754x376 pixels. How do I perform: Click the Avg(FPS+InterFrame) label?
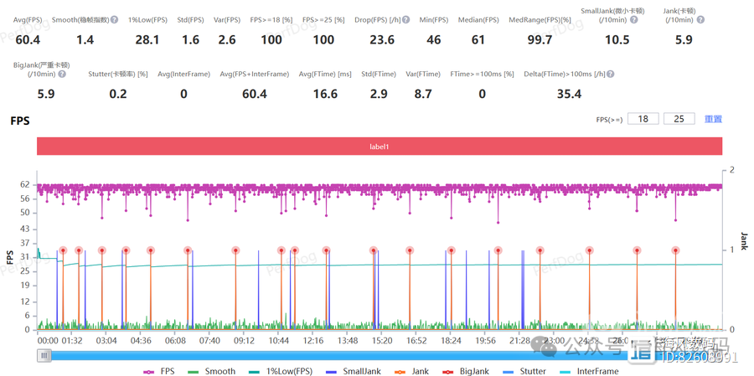pyautogui.click(x=255, y=74)
